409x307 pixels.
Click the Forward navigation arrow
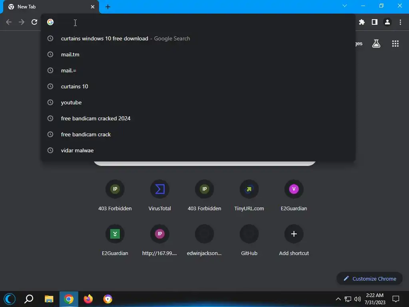pyautogui.click(x=22, y=22)
